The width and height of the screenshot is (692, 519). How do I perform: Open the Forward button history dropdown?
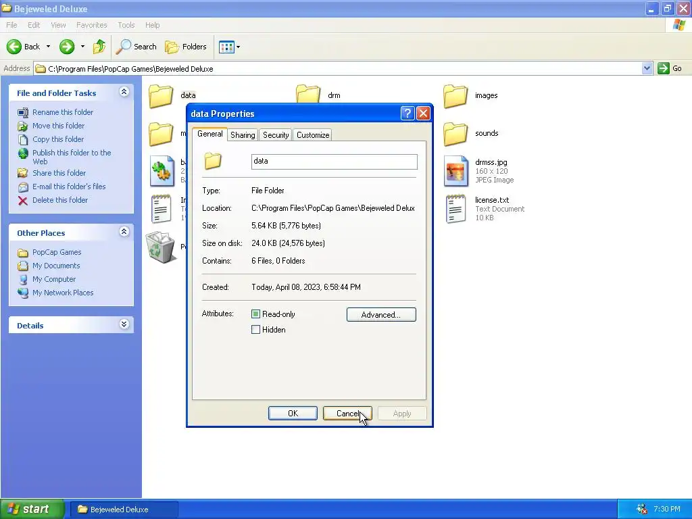tap(82, 47)
